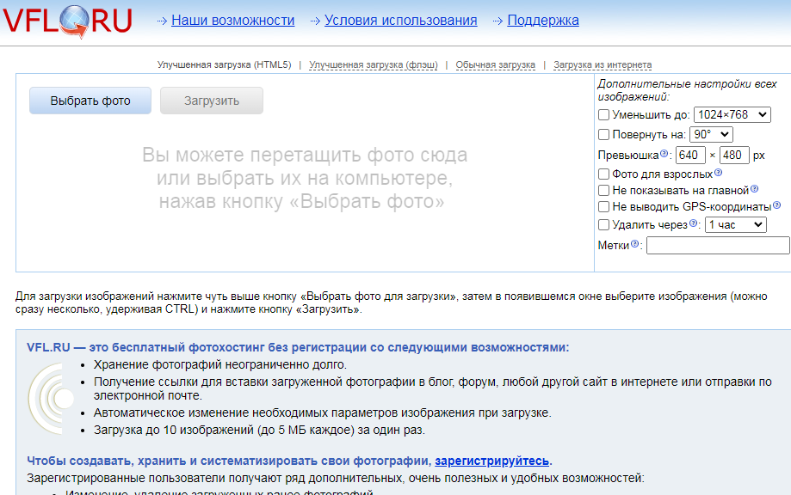Click text 'Хранение фотографий неограниченно долго.'
The width and height of the screenshot is (791, 495).
(x=220, y=364)
